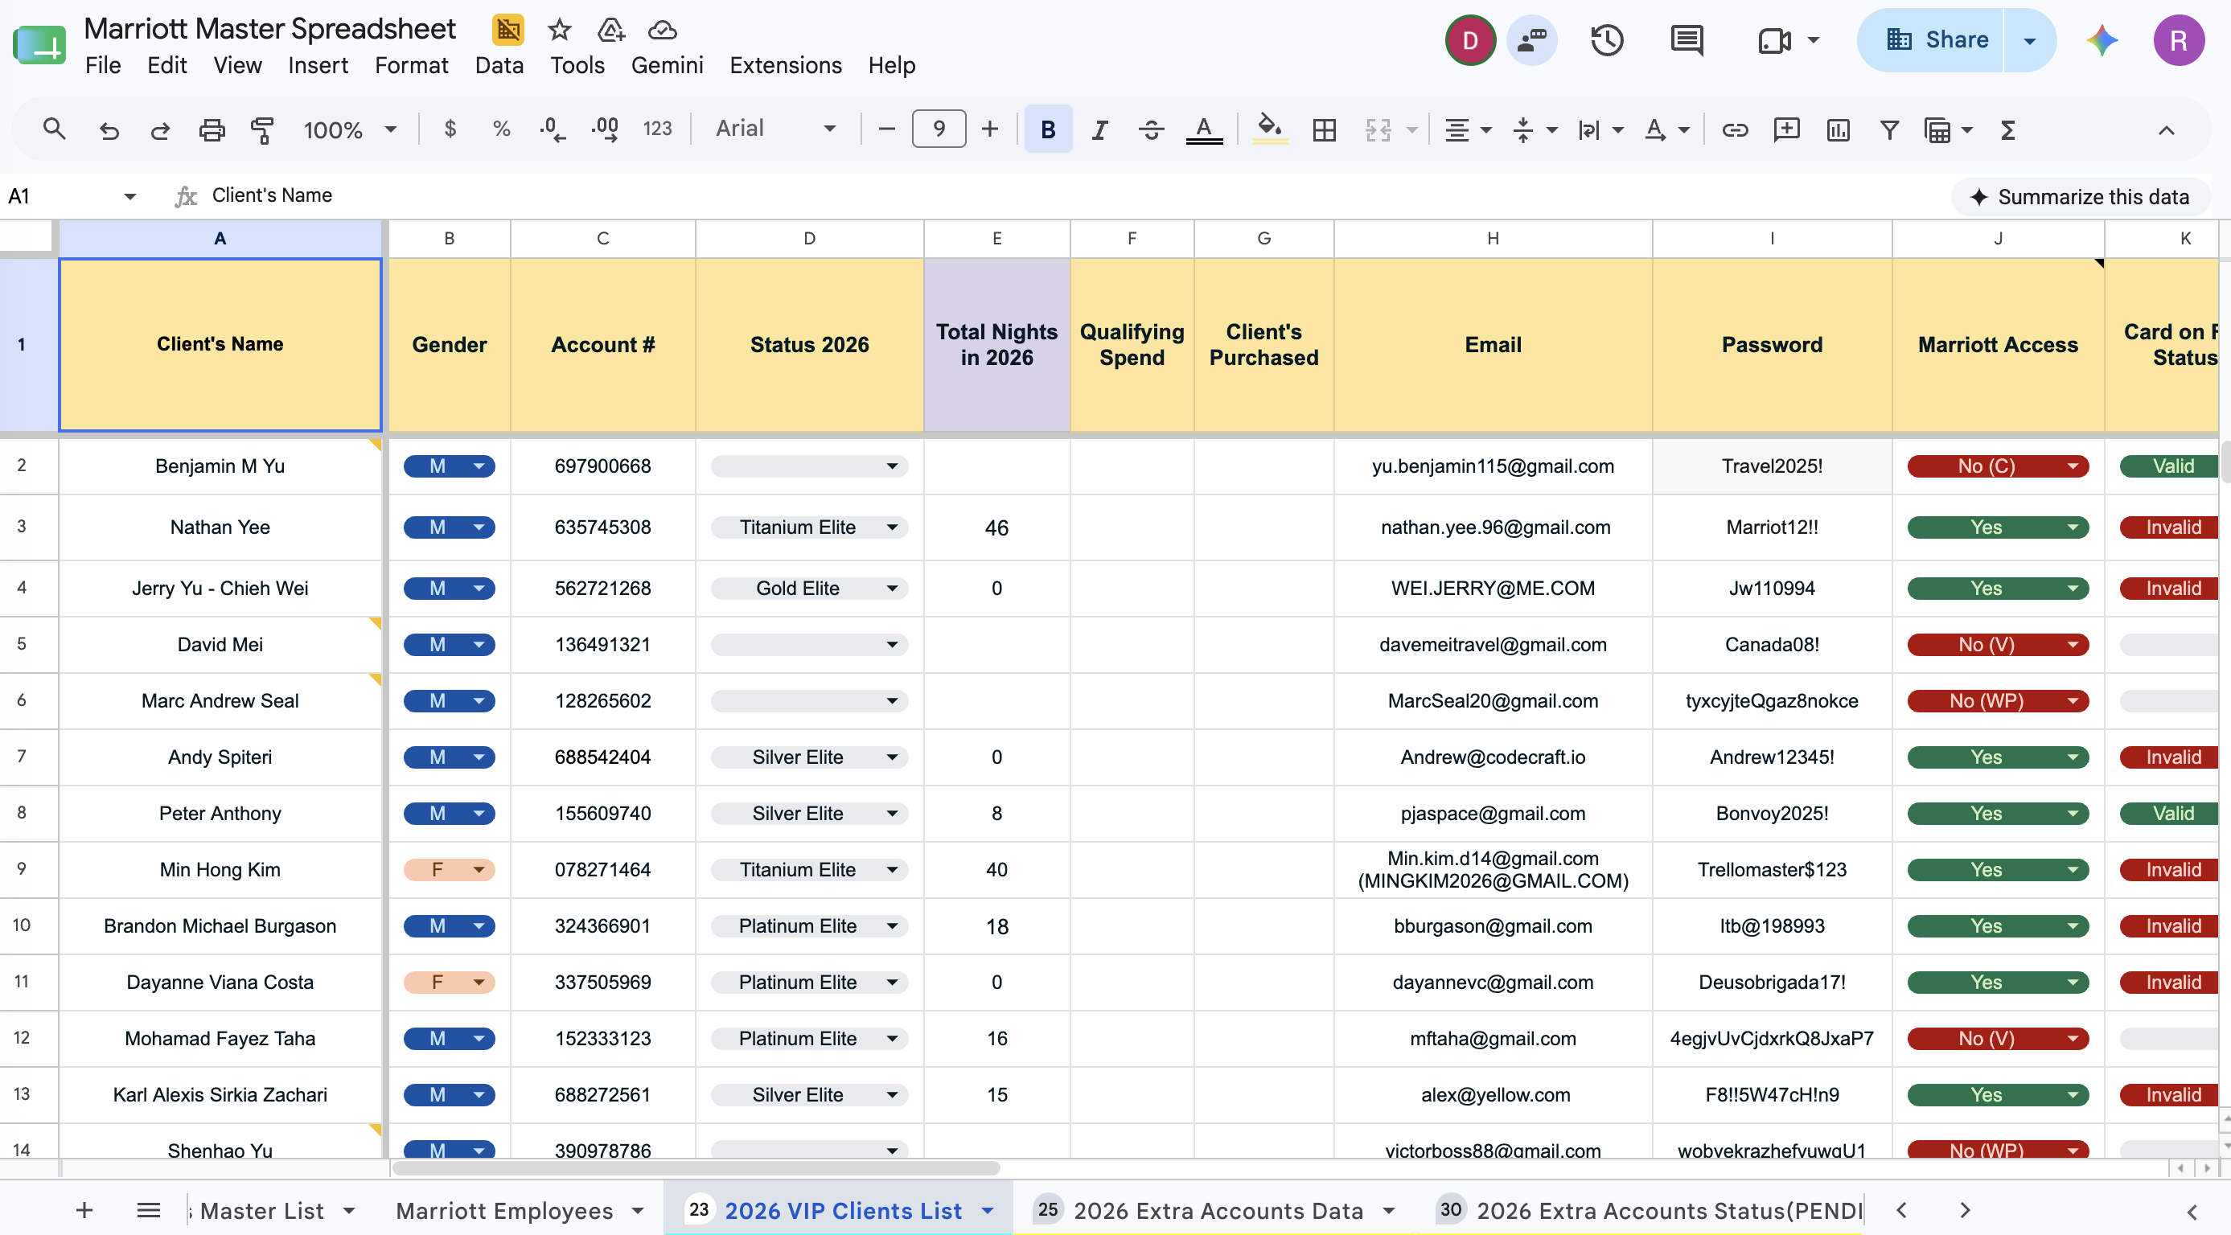Select email cell alex@yellow.com
Image resolution: width=2231 pixels, height=1235 pixels.
pos(1493,1095)
